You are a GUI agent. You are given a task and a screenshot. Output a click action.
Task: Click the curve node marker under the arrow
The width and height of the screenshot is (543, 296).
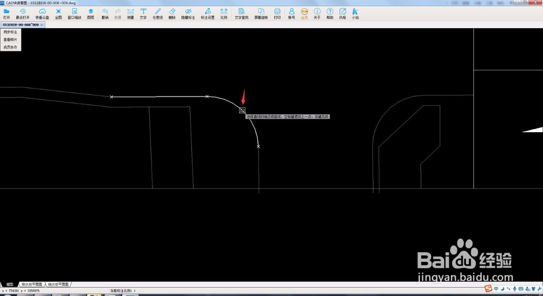[x=242, y=110]
